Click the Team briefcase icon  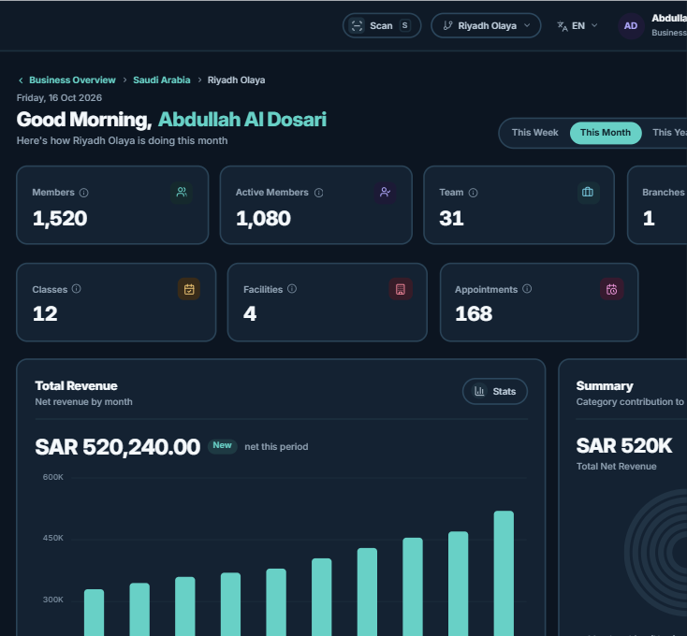(x=588, y=192)
